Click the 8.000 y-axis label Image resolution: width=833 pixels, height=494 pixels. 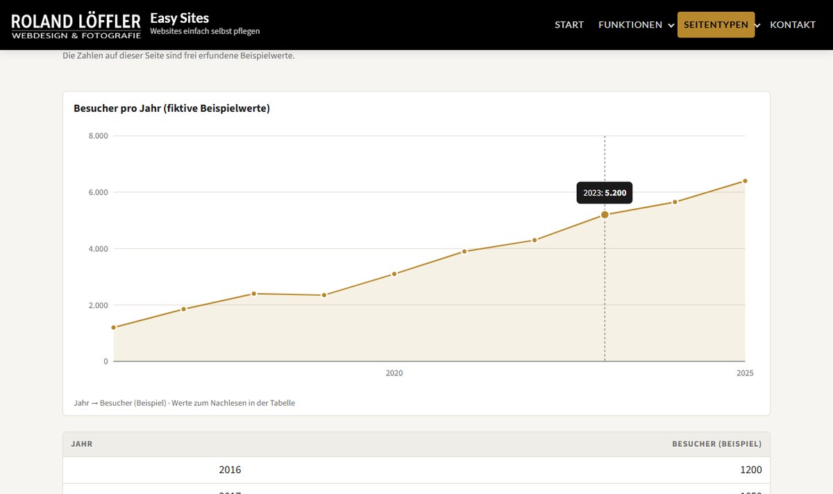(98, 136)
